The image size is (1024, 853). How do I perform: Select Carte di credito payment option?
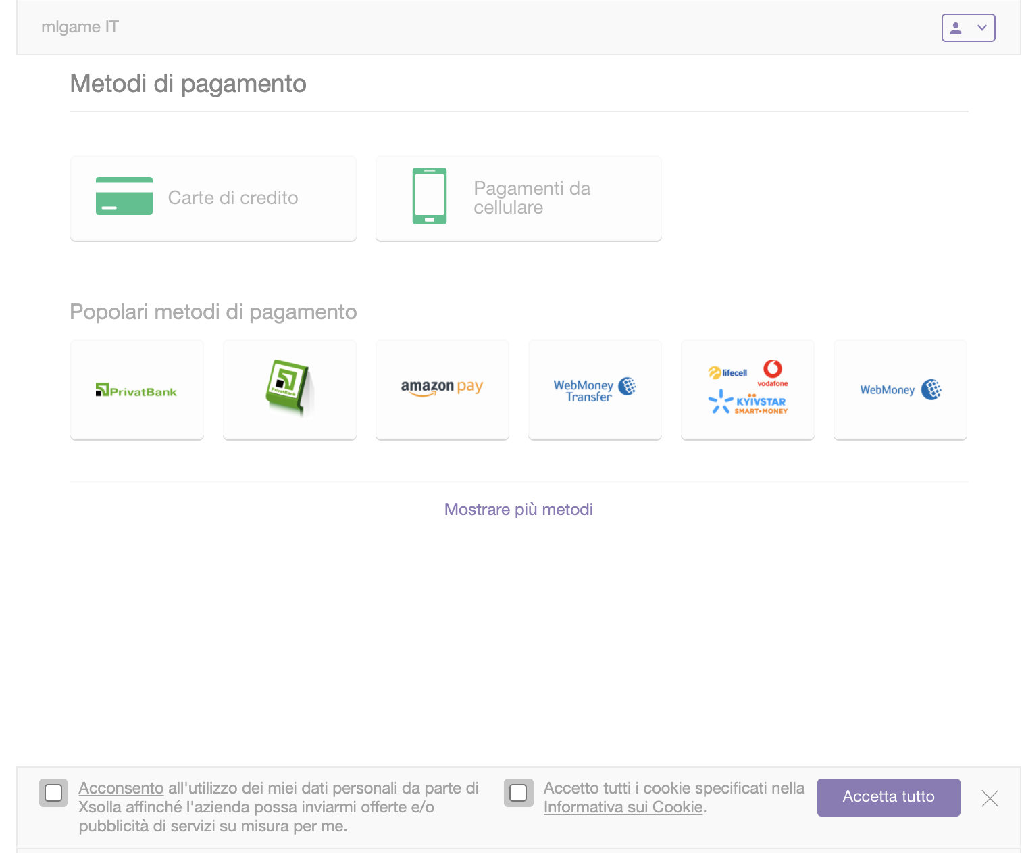213,199
